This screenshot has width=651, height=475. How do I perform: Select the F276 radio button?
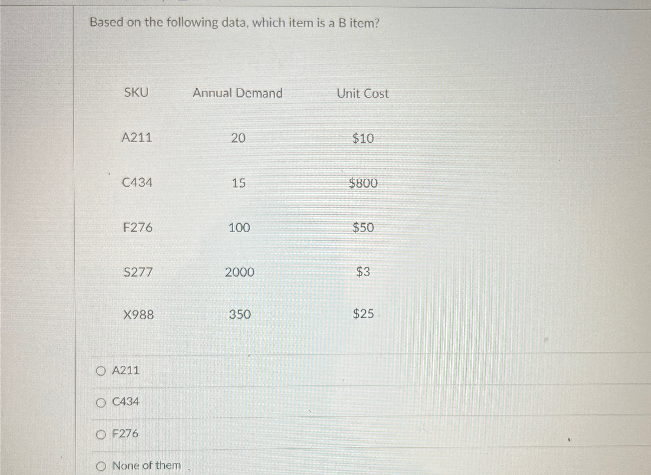point(102,434)
